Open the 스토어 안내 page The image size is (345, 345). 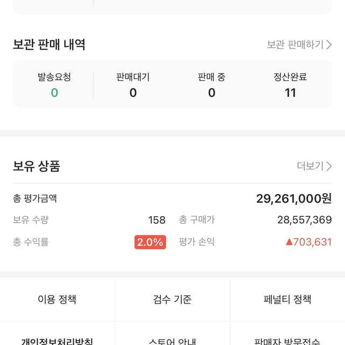[172, 341]
